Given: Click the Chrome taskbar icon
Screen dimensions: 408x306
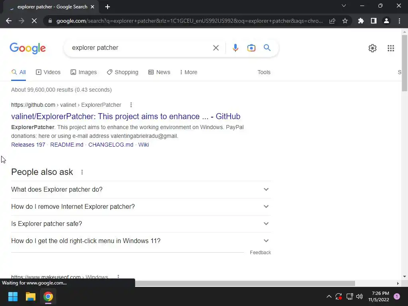Looking at the screenshot, I should tap(48, 296).
